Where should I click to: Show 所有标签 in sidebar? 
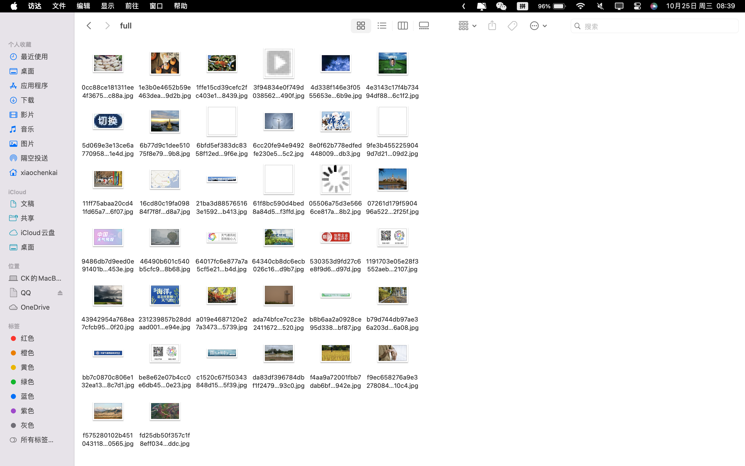pyautogui.click(x=37, y=440)
